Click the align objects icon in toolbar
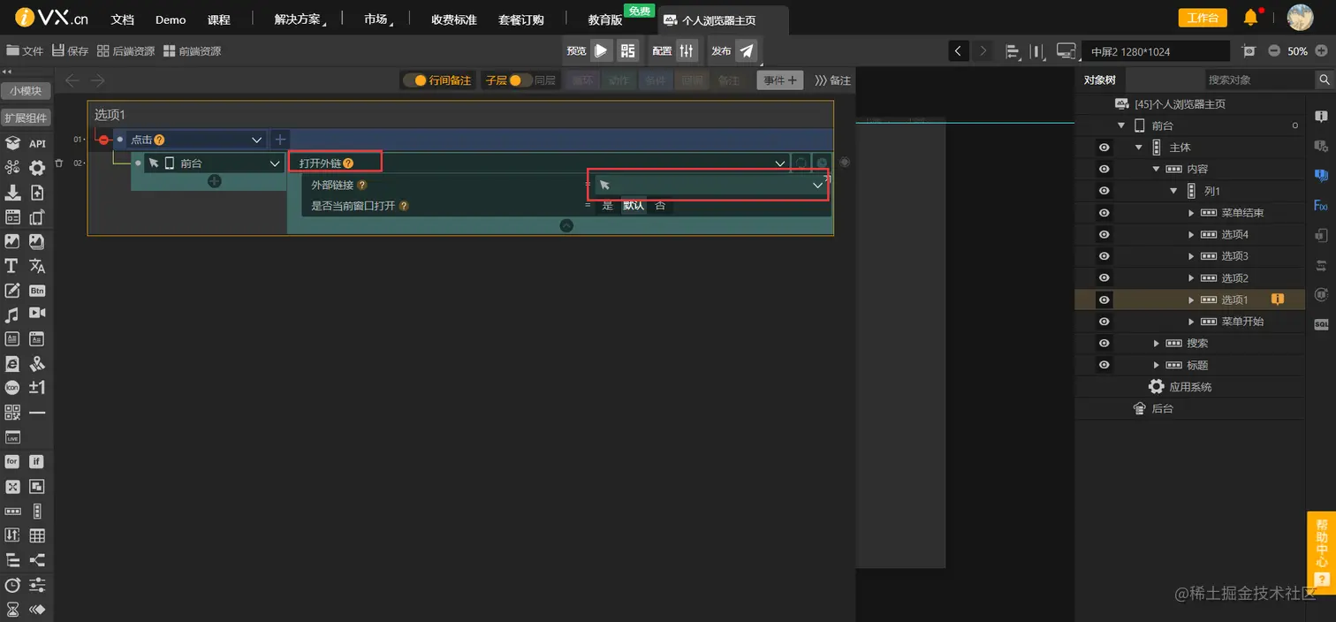This screenshot has height=622, width=1336. click(1013, 51)
